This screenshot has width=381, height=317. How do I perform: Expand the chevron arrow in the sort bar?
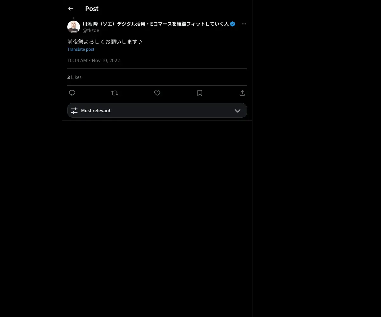tap(237, 110)
